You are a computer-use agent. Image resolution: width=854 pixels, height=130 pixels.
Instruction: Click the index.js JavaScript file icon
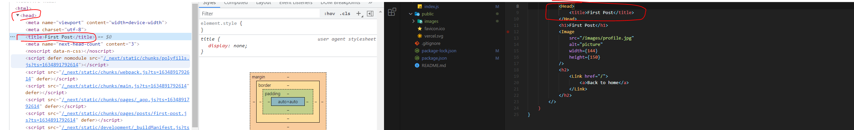(420, 6)
